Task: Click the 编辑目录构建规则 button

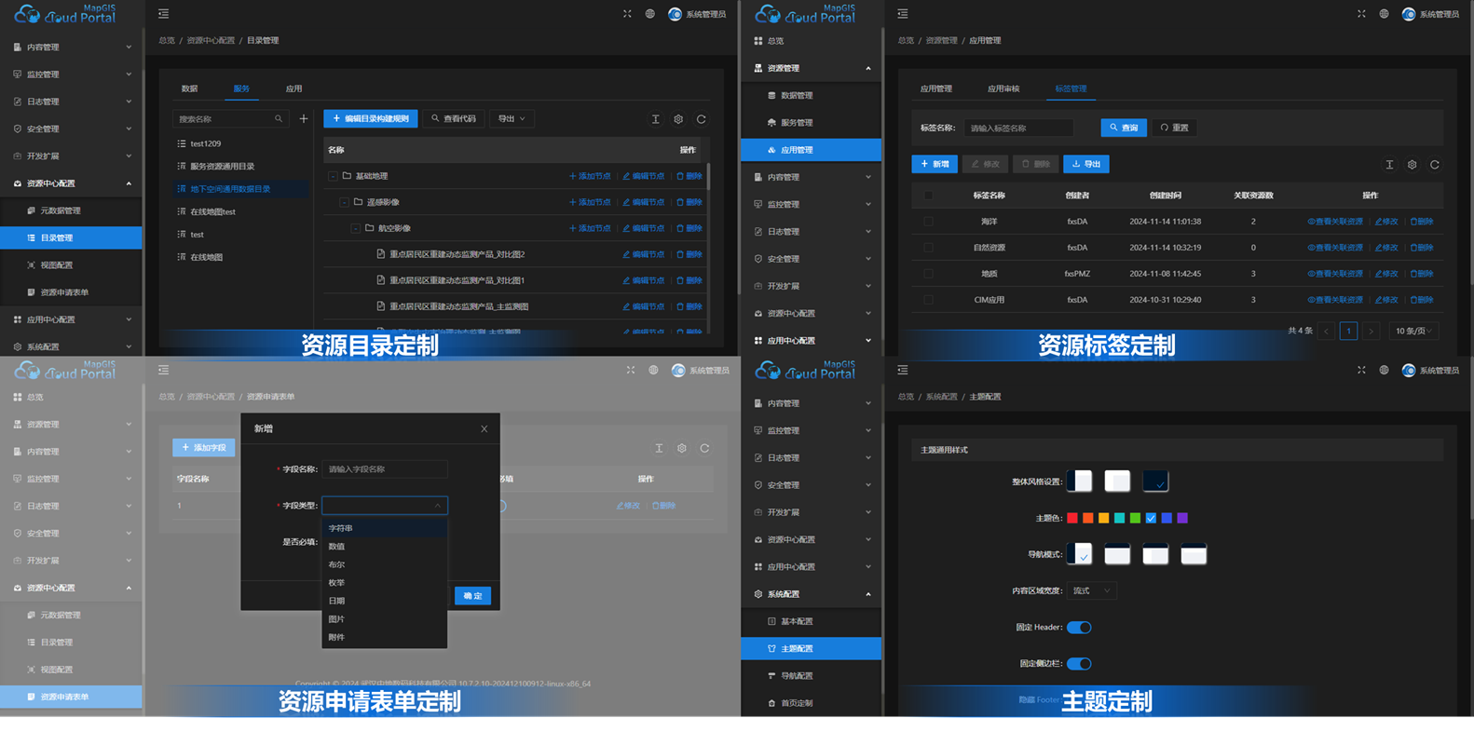Action: 371,119
